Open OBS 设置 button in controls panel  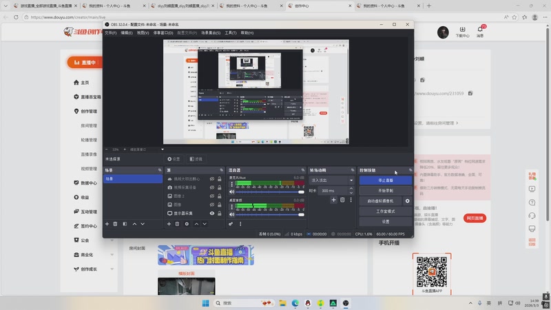click(x=386, y=222)
